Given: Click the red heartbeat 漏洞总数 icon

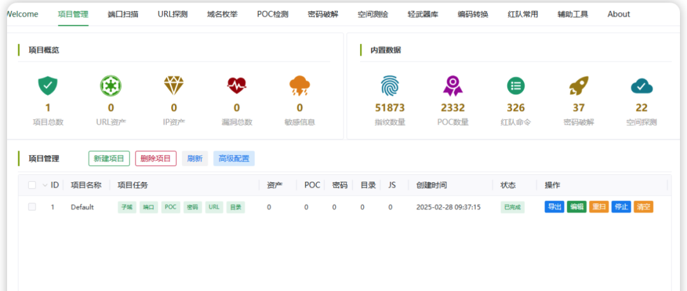Looking at the screenshot, I should (x=237, y=86).
